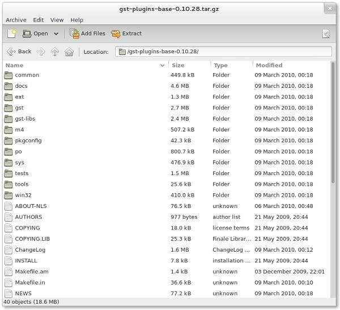Click Add Files toolbar button
This screenshot has width=340, height=310.
(x=87, y=33)
